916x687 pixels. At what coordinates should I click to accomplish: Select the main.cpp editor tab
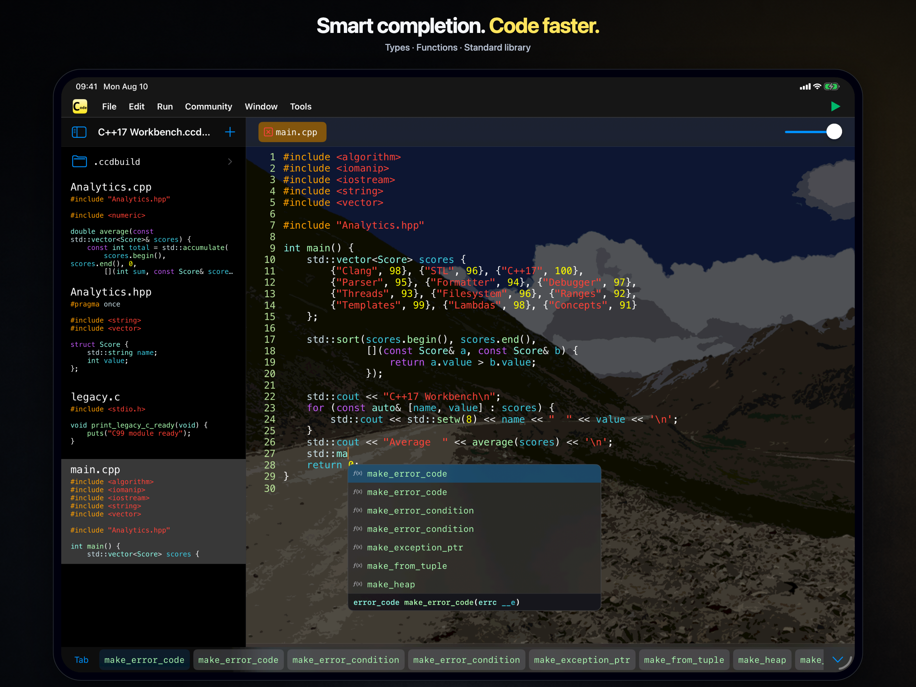click(x=292, y=132)
